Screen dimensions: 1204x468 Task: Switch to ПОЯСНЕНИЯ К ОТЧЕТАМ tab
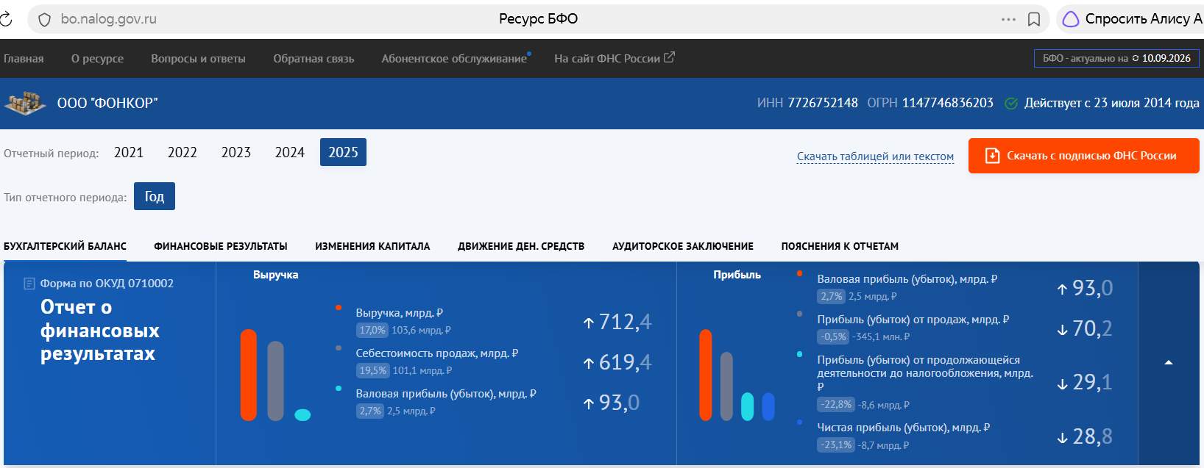click(x=840, y=247)
